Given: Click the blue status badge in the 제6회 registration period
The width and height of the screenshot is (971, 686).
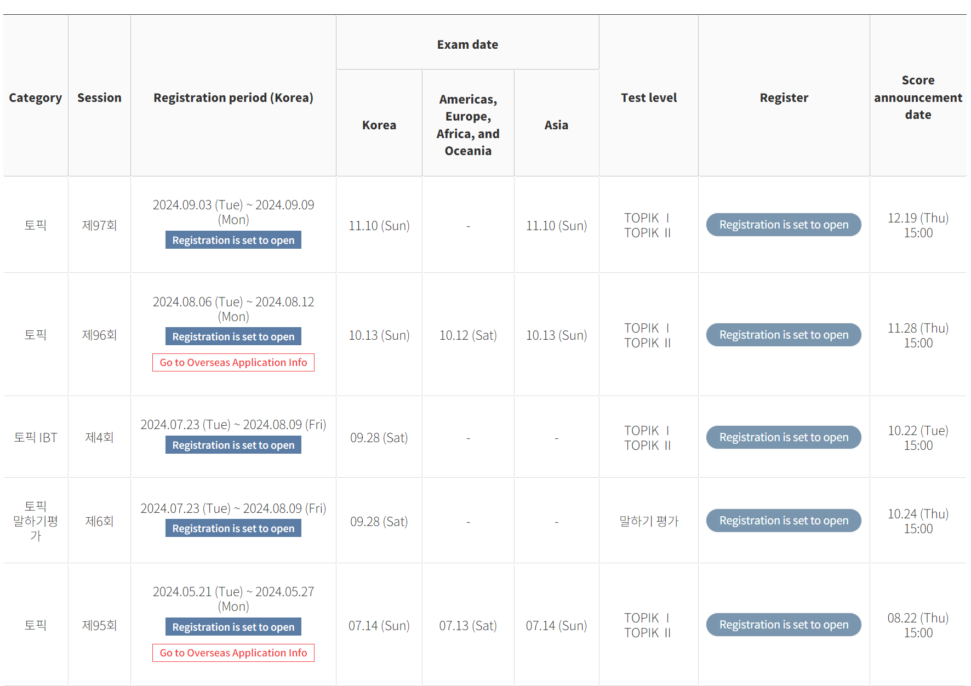Looking at the screenshot, I should click(233, 528).
